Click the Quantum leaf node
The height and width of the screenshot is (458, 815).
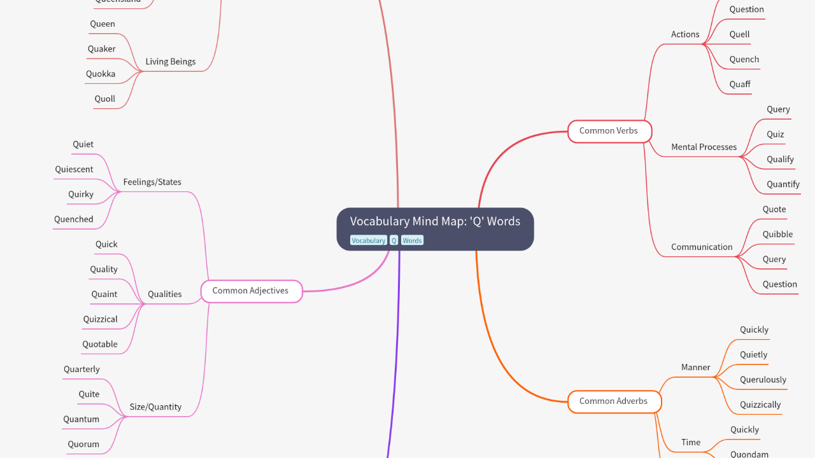81,419
